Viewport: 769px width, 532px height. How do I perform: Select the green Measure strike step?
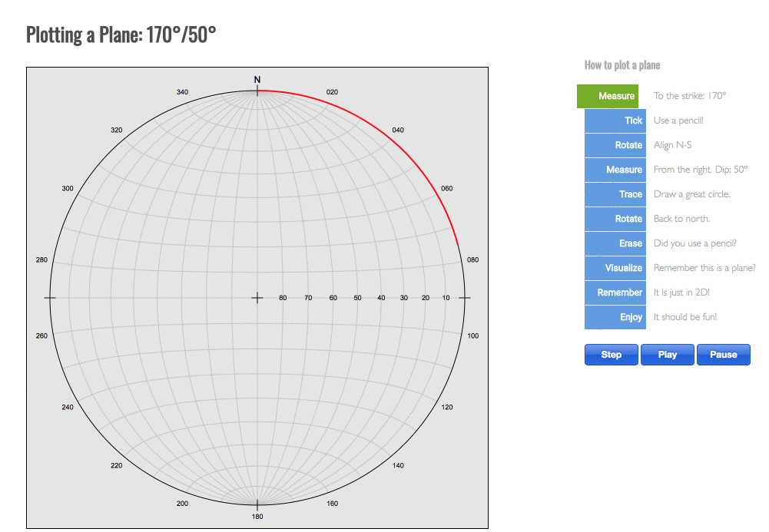coord(615,96)
